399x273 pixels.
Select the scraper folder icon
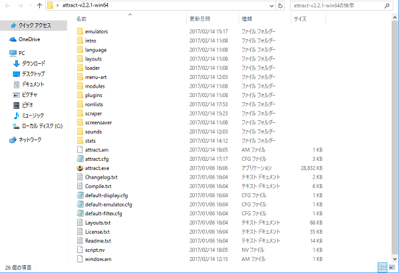80,114
